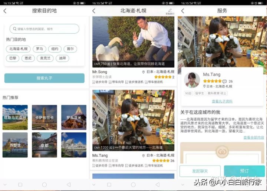Select the 巴黎 destination chip
Screen dimensions: 267x191
[x=13, y=58]
